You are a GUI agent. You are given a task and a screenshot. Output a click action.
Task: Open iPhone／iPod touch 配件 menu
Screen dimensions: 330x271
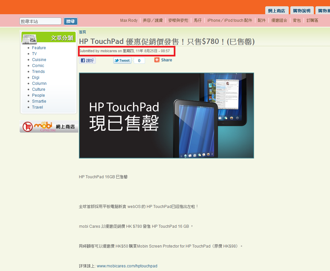click(230, 20)
